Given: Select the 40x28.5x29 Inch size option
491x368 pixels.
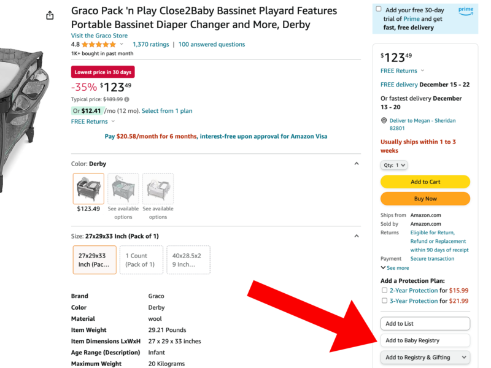Looking at the screenshot, I should click(188, 260).
